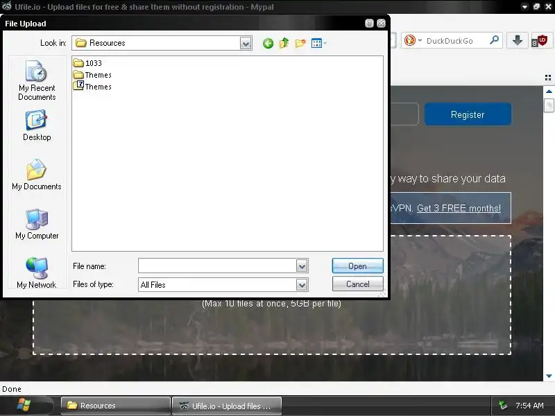Click the system tray icon next to the clock
This screenshot has width=555, height=416.
pos(502,405)
